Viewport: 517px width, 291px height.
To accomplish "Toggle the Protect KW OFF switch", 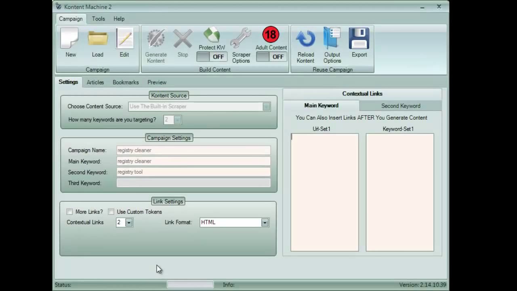I will click(x=212, y=57).
